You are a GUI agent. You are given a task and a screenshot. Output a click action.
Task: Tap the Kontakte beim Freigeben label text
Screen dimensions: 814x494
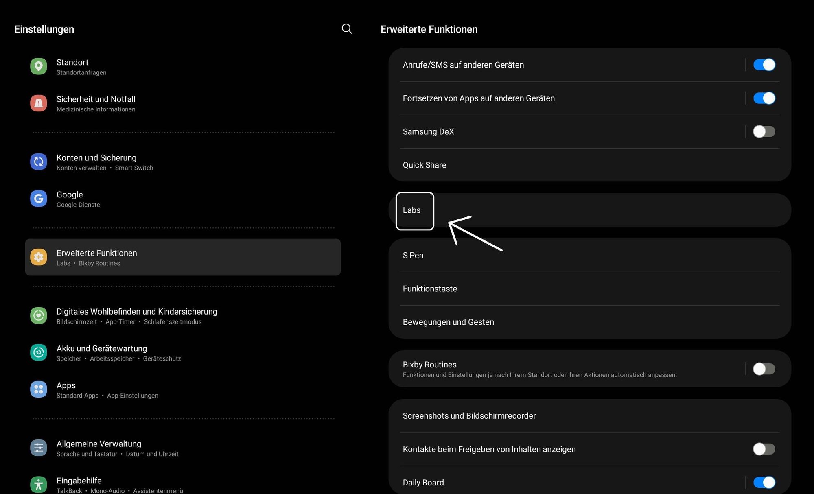489,449
